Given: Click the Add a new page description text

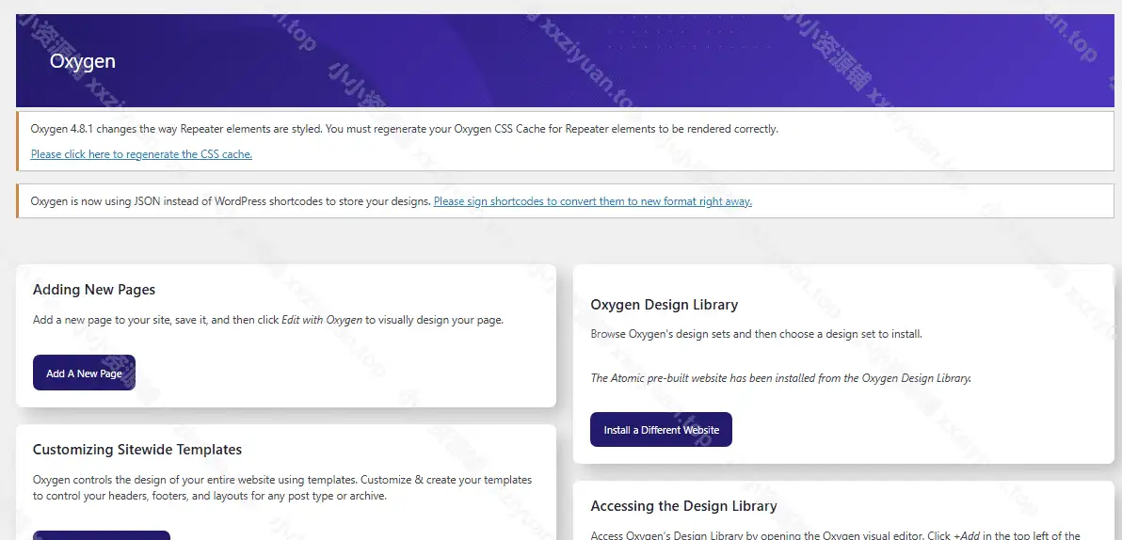Looking at the screenshot, I should click(x=155, y=320).
